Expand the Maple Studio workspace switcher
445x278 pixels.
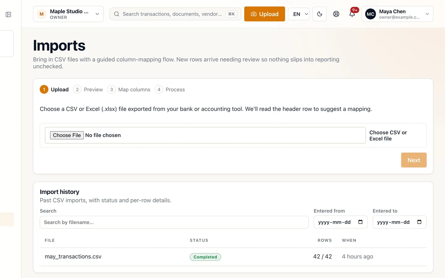[x=68, y=14]
